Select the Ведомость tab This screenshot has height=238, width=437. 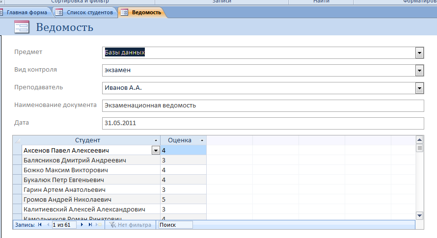pyautogui.click(x=142, y=13)
